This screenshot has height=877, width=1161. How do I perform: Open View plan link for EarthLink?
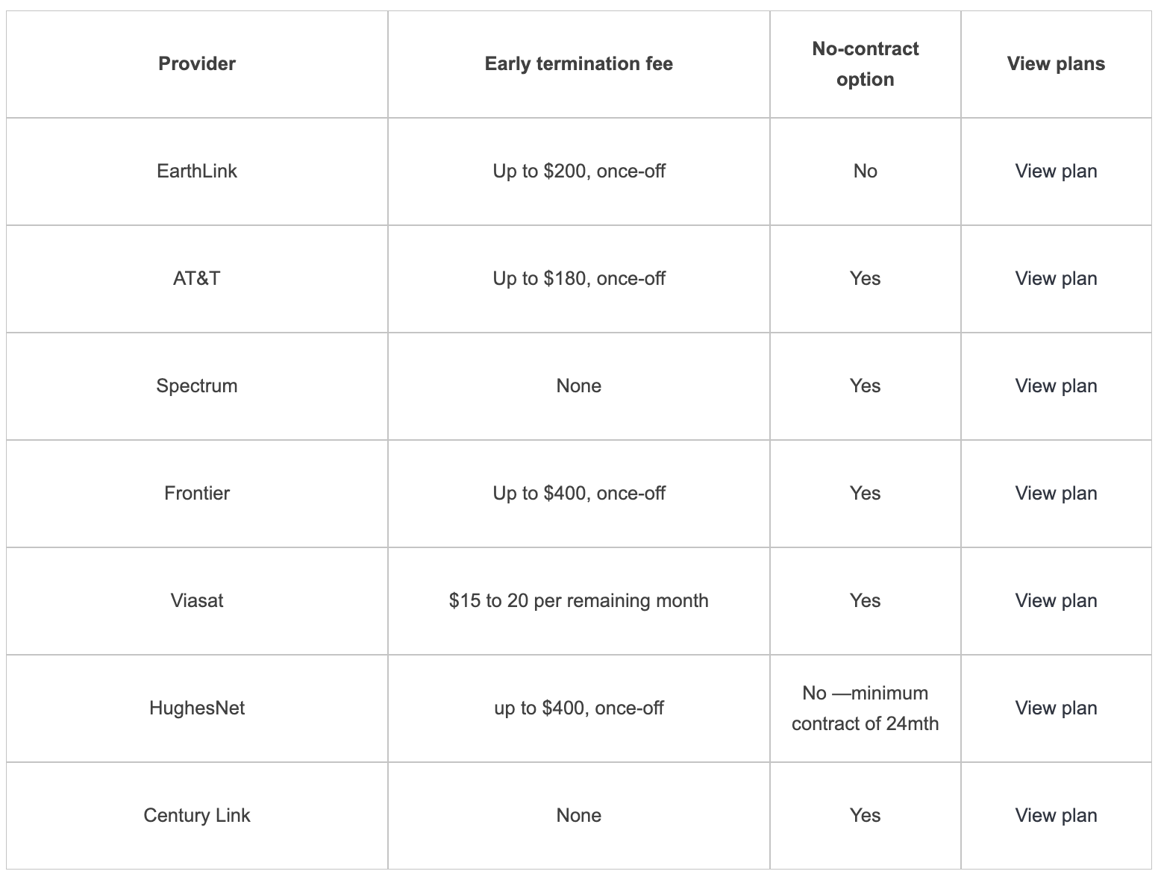pos(1056,172)
